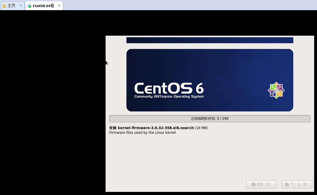Click the CentOS pinwheel logo

pyautogui.click(x=276, y=90)
